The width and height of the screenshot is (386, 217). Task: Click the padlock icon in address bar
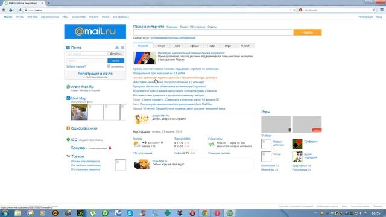[26, 10]
